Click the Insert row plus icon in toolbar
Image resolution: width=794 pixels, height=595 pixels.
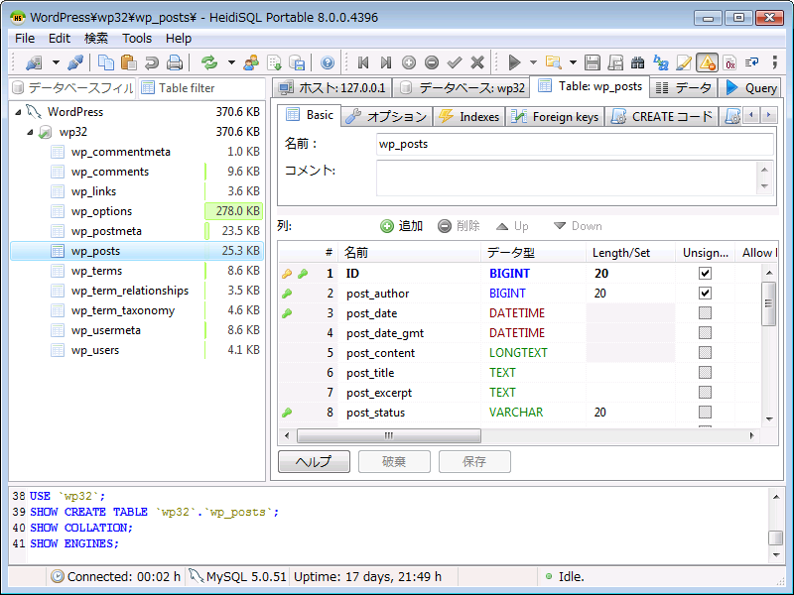409,62
